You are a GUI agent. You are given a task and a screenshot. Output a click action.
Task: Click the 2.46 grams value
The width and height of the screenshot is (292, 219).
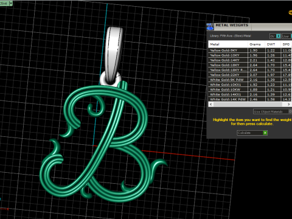click(254, 99)
